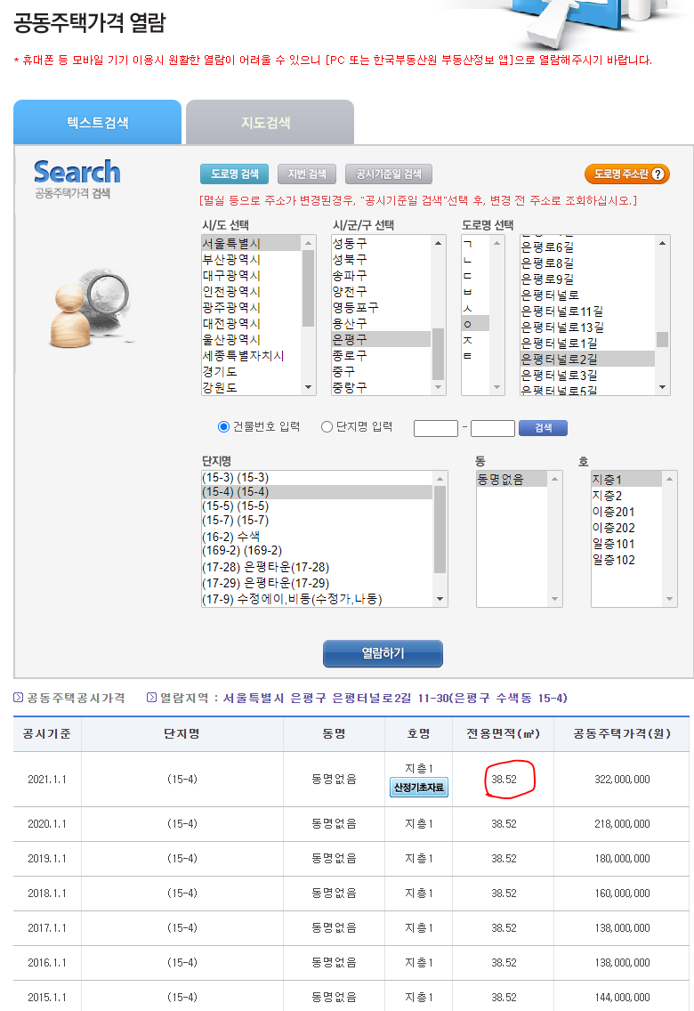694x1011 pixels.
Task: Click the 전용면적(㎡) column header
Action: [504, 733]
